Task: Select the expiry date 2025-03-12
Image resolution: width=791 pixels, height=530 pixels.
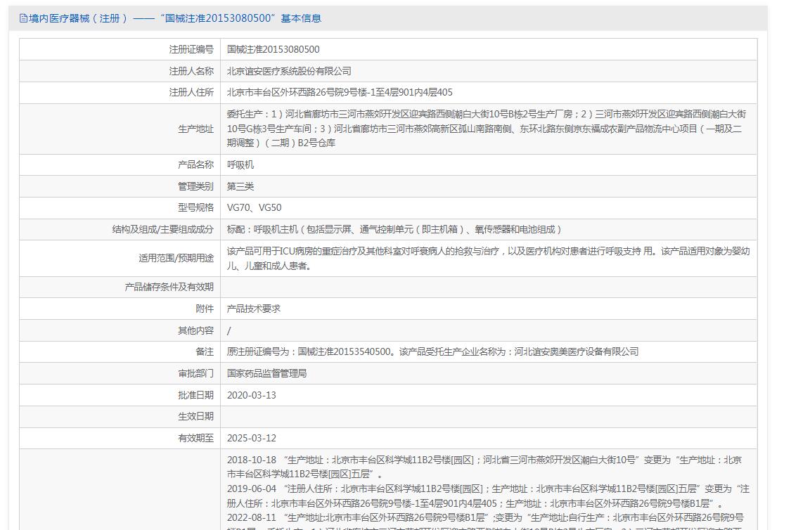Action: click(251, 438)
